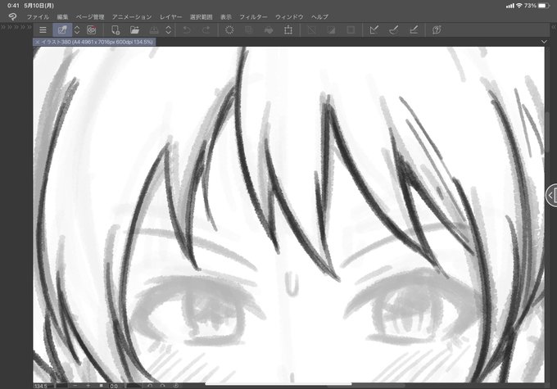Viewport: 557px width, 389px height.
Task: Expand the up-down arrows beside save icon
Action: click(x=169, y=30)
